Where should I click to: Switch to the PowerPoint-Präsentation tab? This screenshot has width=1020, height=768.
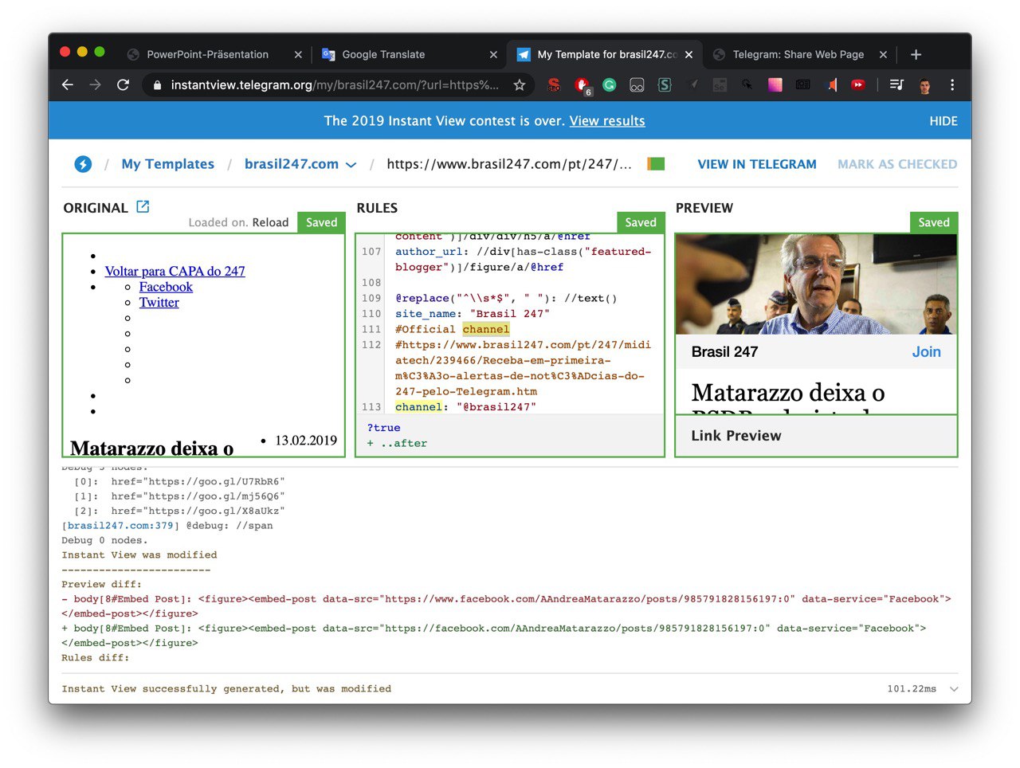point(207,54)
